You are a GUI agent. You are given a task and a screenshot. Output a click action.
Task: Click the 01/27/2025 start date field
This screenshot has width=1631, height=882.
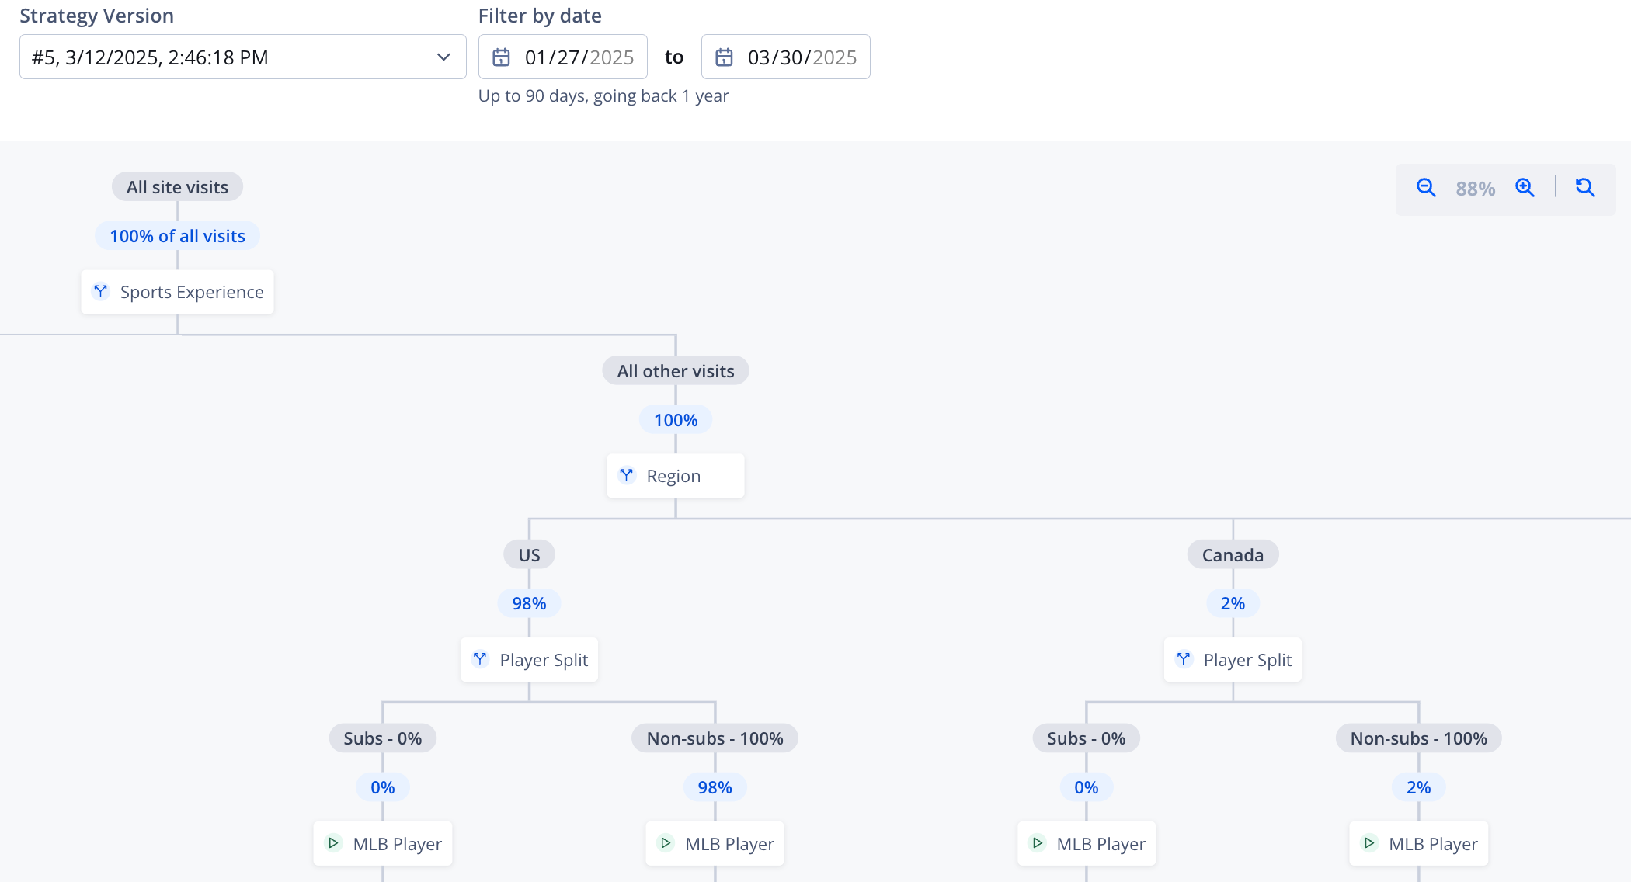[x=579, y=57]
